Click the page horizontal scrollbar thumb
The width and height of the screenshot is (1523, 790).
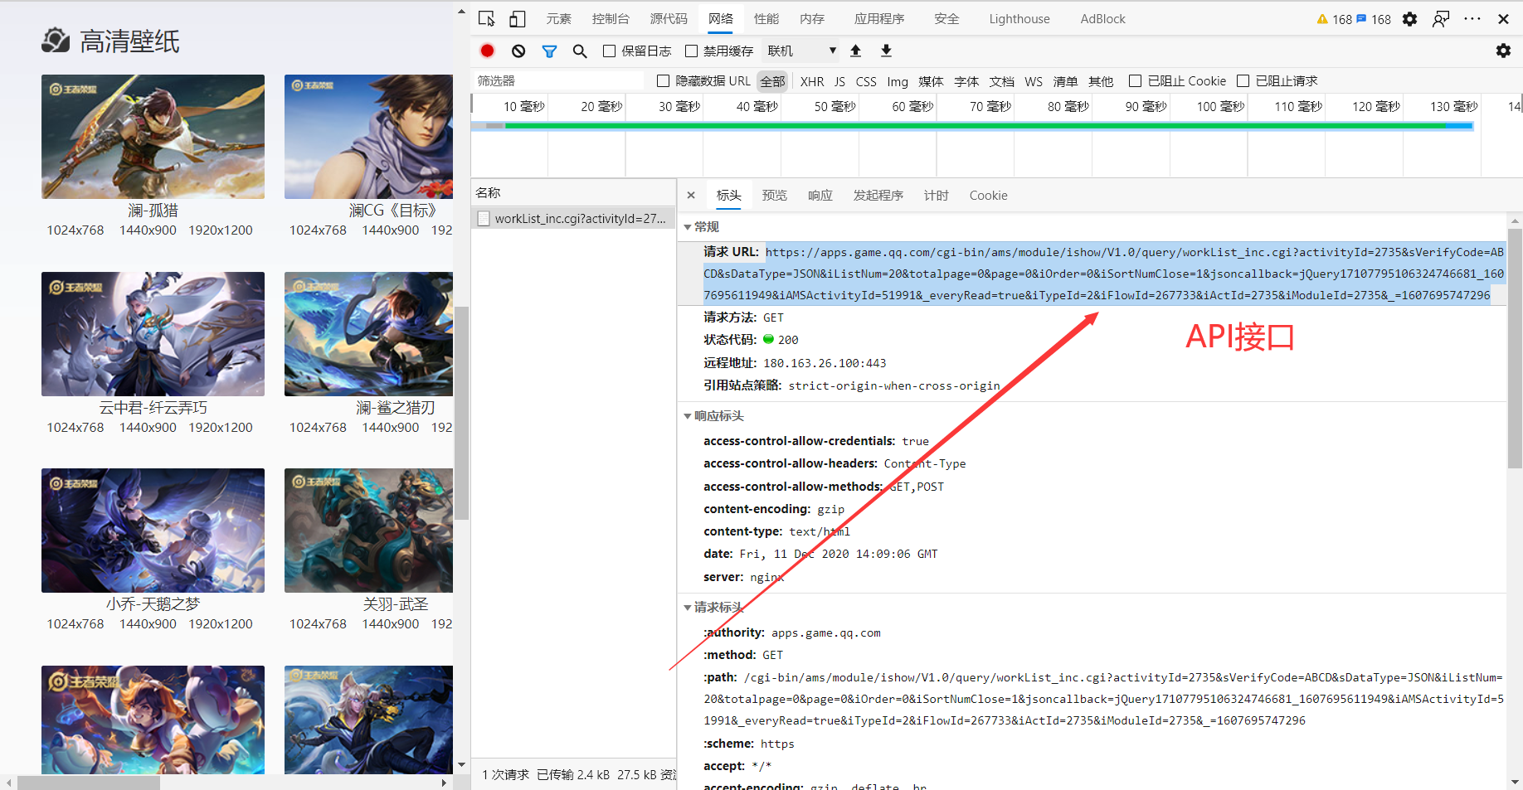tap(89, 783)
